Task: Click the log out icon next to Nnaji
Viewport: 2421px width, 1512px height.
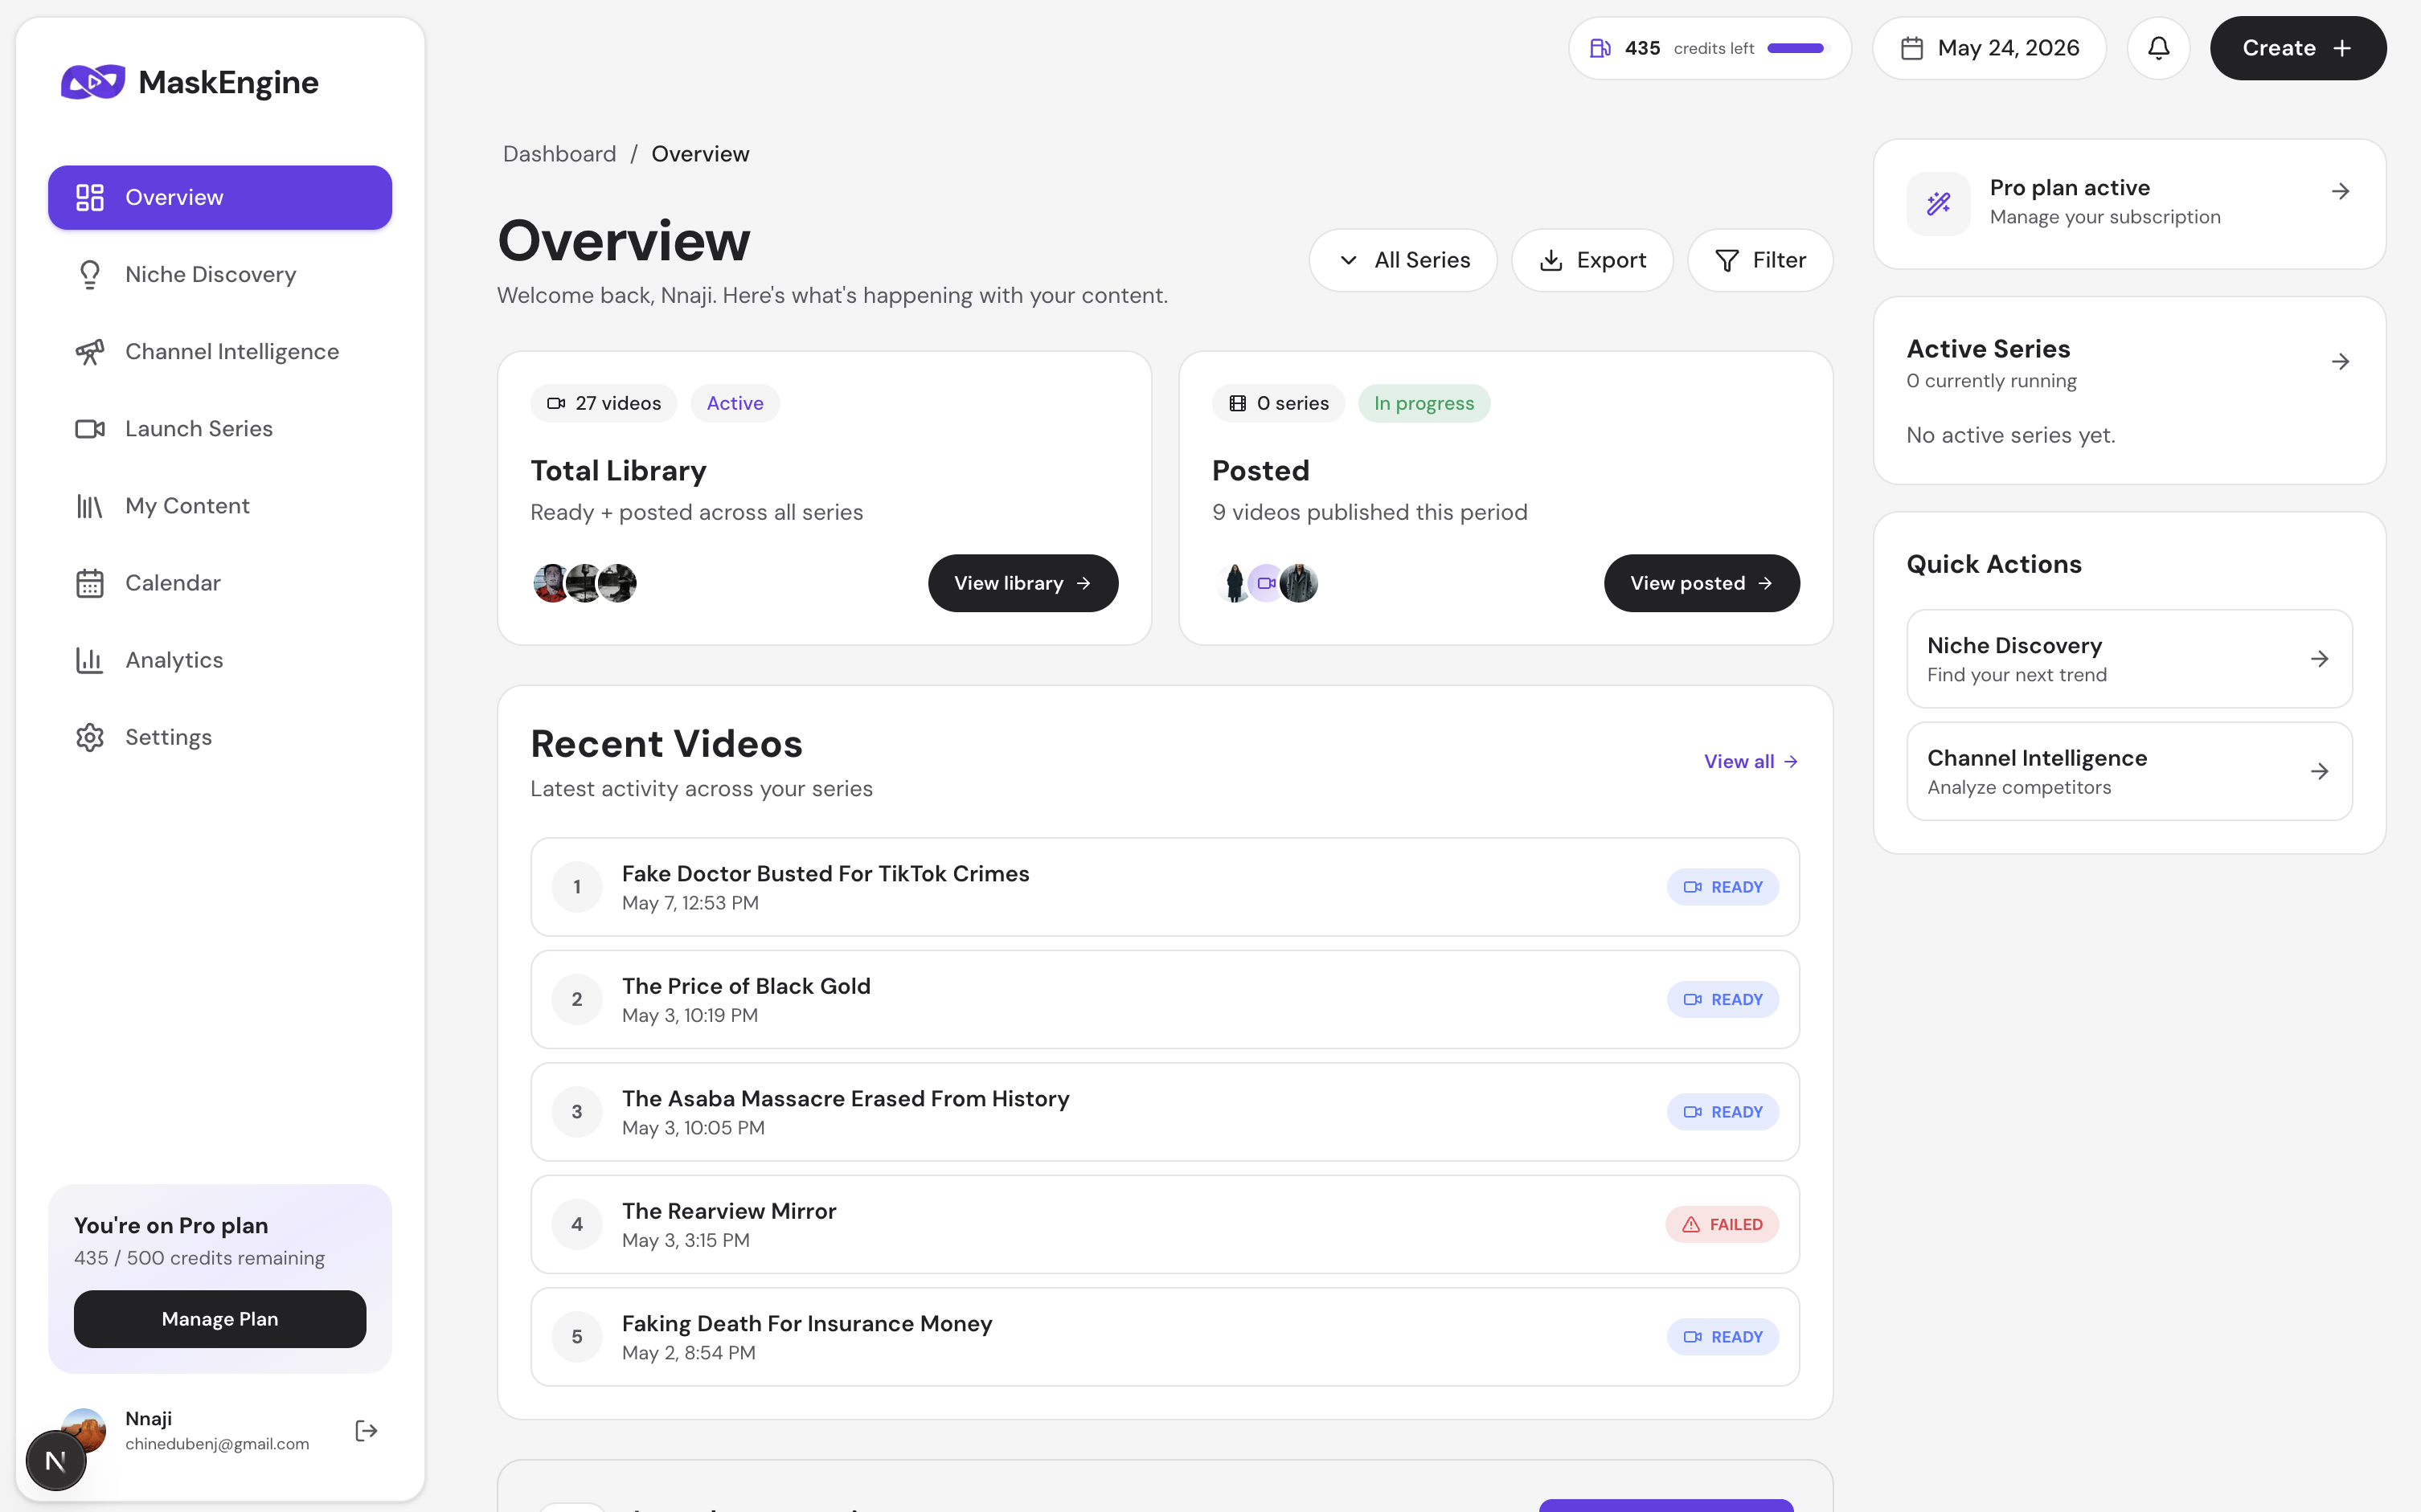Action: (x=367, y=1431)
